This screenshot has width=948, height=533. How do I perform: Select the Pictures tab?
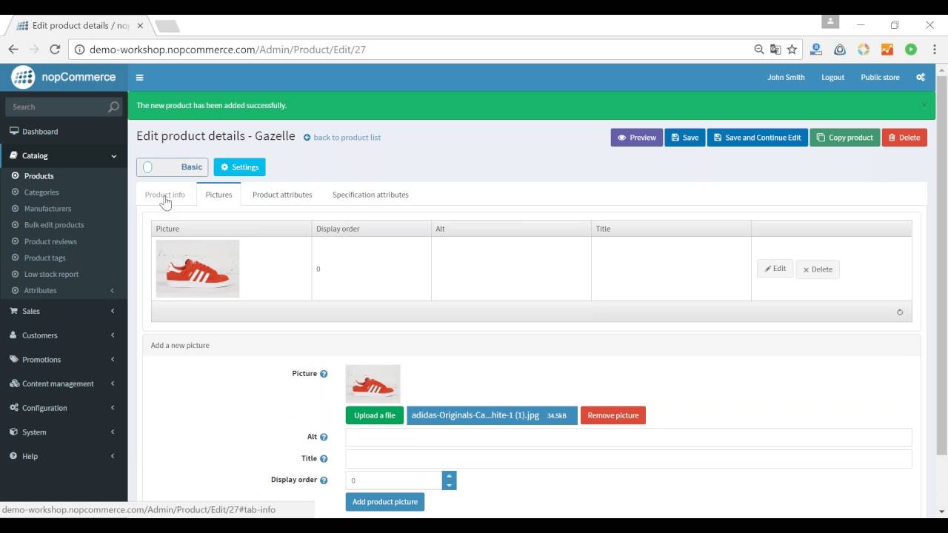(x=218, y=195)
